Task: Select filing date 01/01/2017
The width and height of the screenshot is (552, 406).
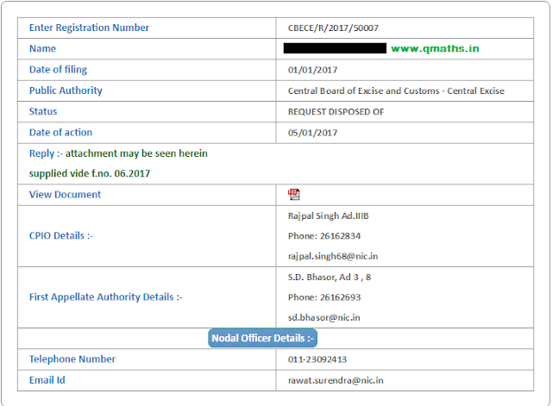Action: [312, 70]
